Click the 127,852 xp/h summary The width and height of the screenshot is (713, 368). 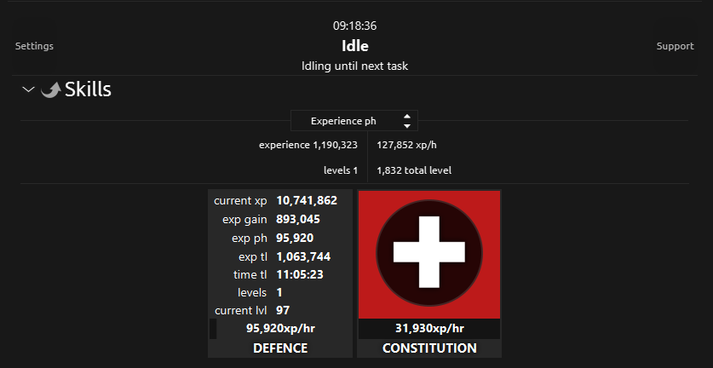[405, 145]
